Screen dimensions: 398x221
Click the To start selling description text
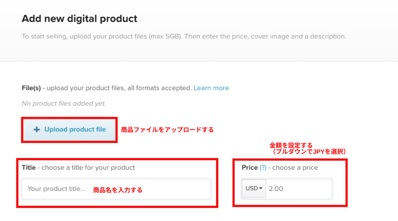pyautogui.click(x=184, y=36)
